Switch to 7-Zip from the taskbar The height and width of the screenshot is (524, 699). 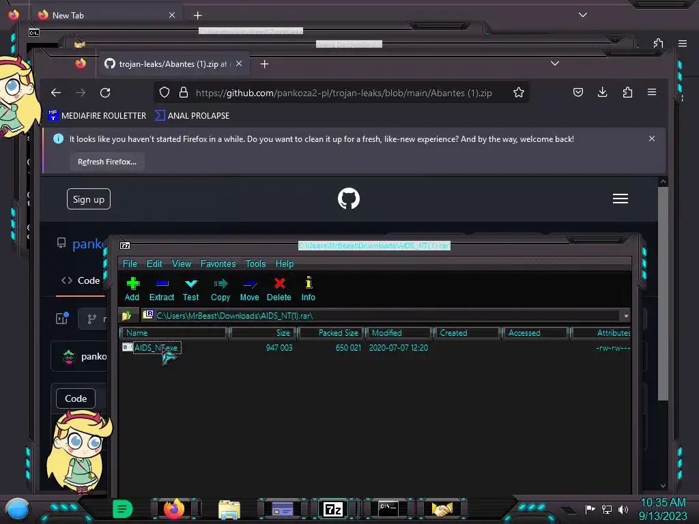[333, 509]
